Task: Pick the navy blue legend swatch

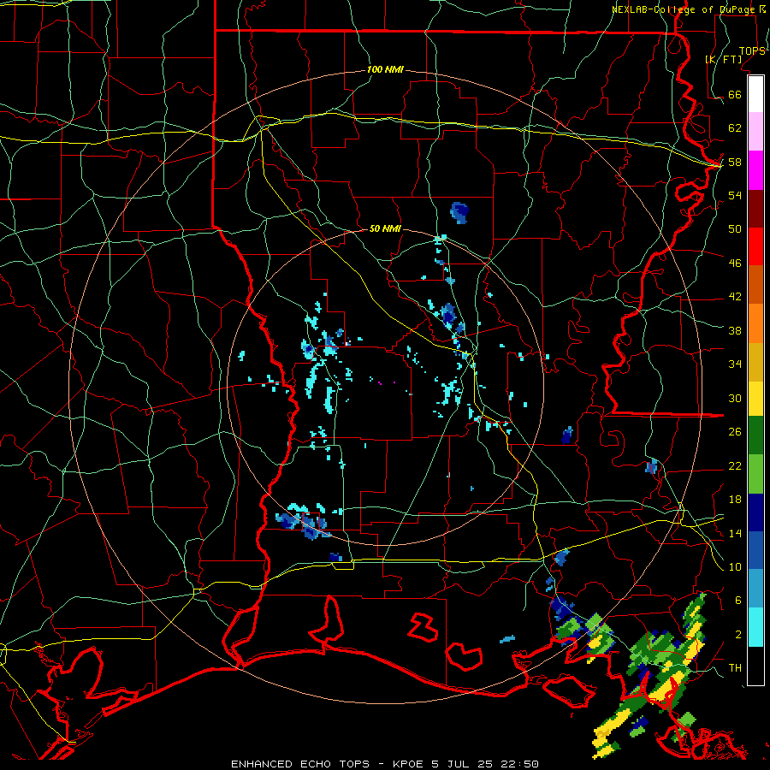Action: pos(755,512)
